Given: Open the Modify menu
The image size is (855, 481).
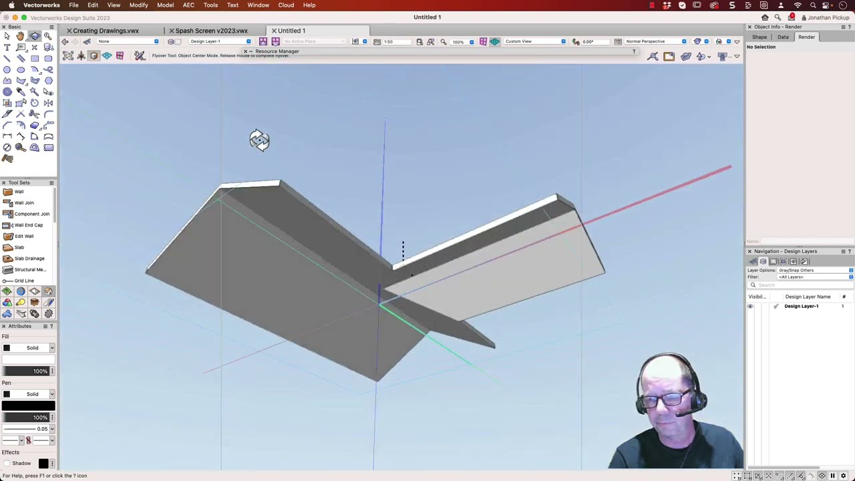Looking at the screenshot, I should [138, 5].
